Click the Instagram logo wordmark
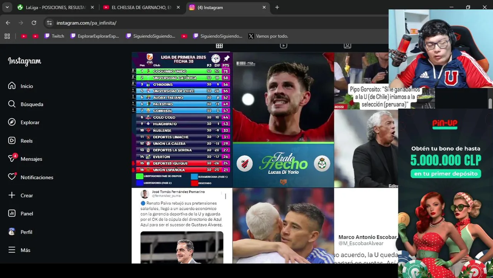This screenshot has width=493, height=278. tap(24, 61)
